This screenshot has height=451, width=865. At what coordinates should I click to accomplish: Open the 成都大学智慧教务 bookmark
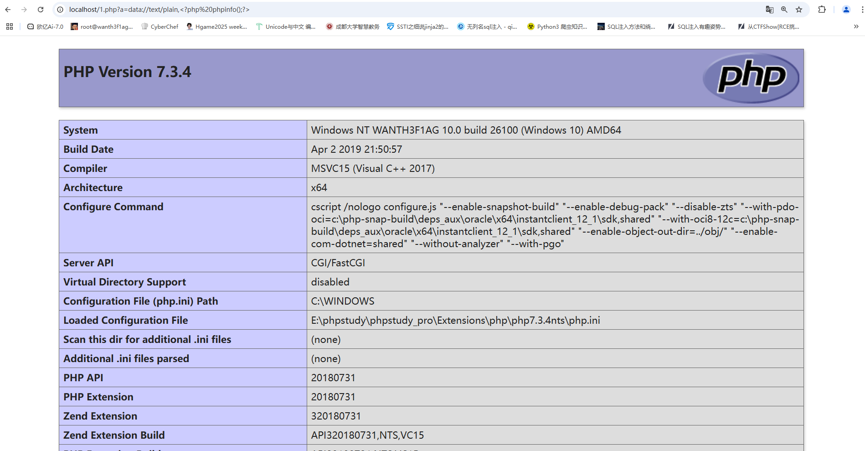[x=352, y=27]
